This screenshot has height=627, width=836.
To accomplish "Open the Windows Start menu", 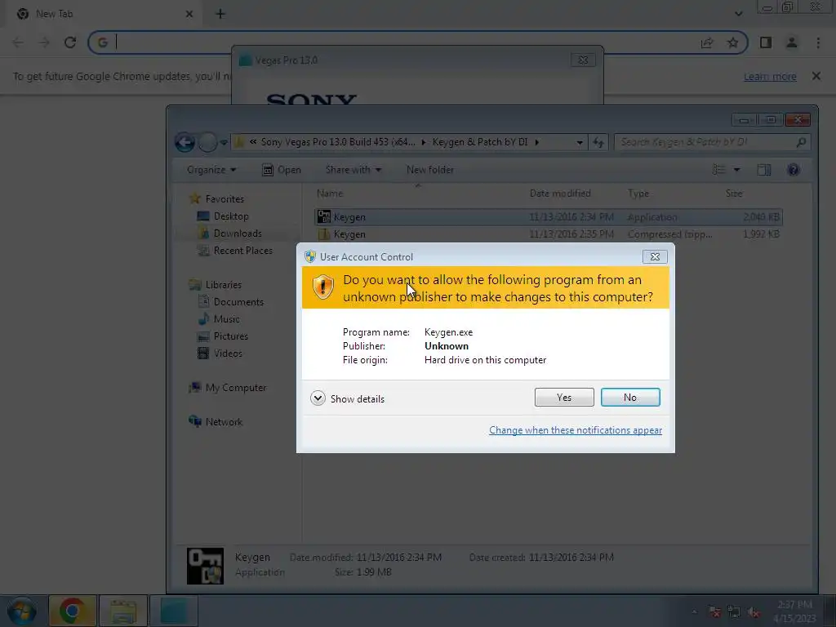I will coord(22,611).
